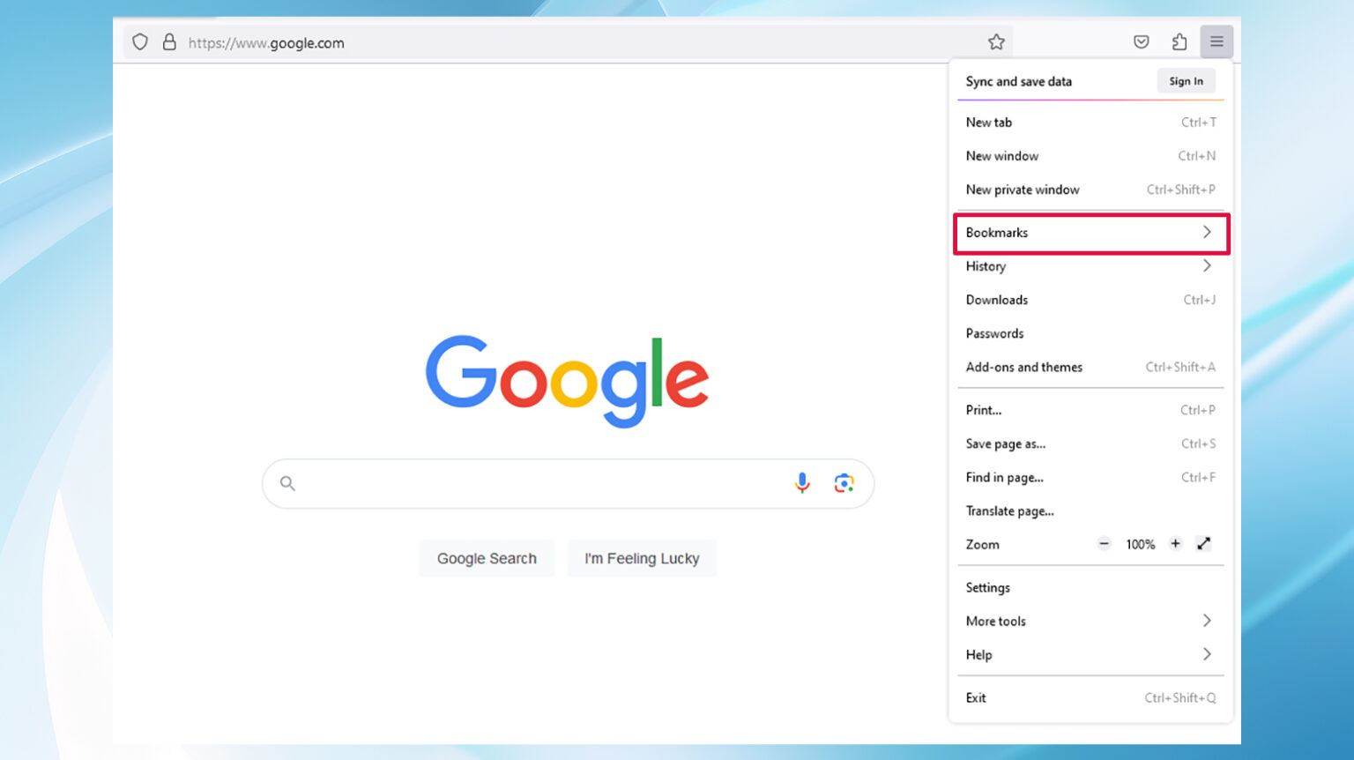Open the extensions puzzle-piece icon
Viewport: 1354px width, 760px height.
(1179, 41)
